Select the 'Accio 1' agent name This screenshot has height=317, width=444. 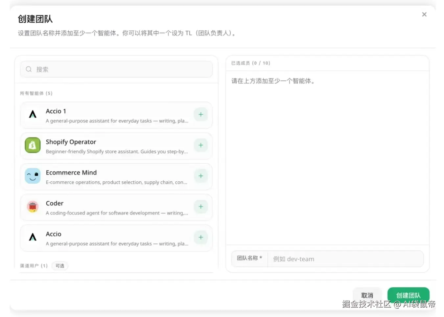[x=56, y=111]
